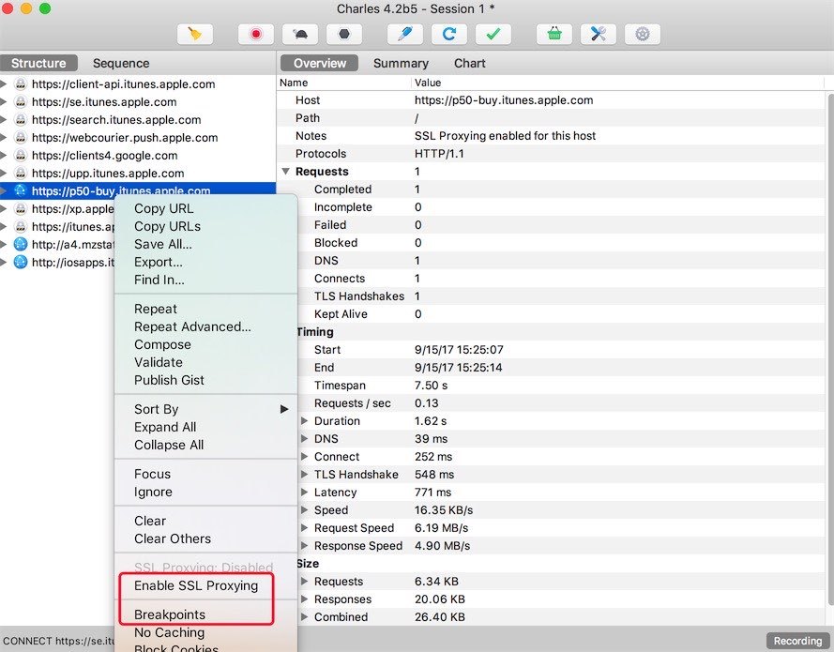Click the breakpoints hexagon toolbar icon
834x652 pixels.
(344, 34)
